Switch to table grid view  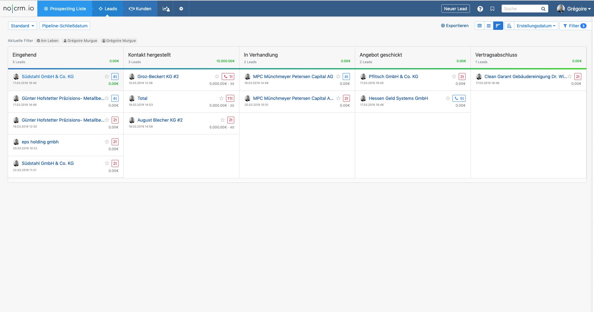pos(480,26)
